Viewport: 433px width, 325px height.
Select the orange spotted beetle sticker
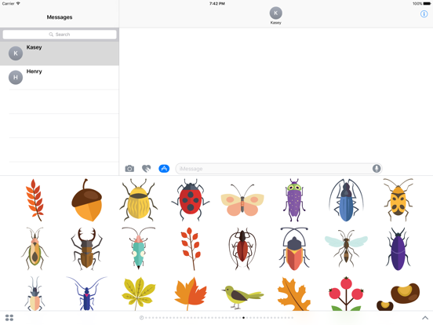coord(398,200)
